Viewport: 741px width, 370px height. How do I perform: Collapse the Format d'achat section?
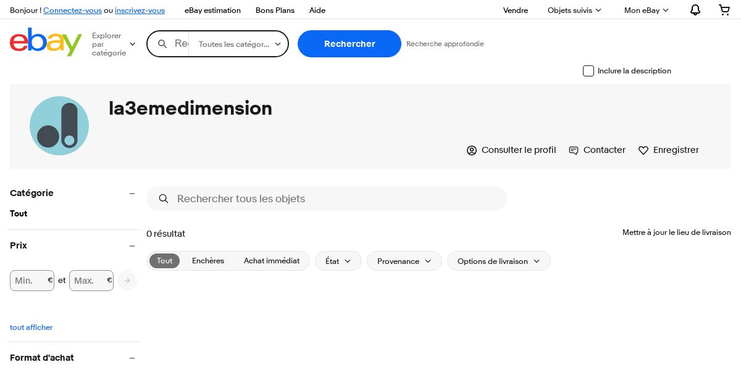pyautogui.click(x=132, y=358)
